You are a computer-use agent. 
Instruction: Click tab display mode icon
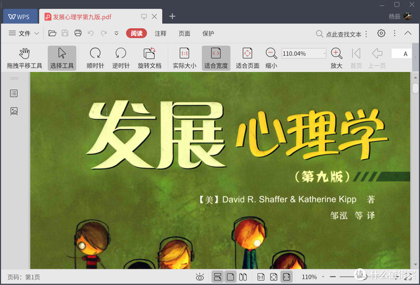click(x=144, y=16)
